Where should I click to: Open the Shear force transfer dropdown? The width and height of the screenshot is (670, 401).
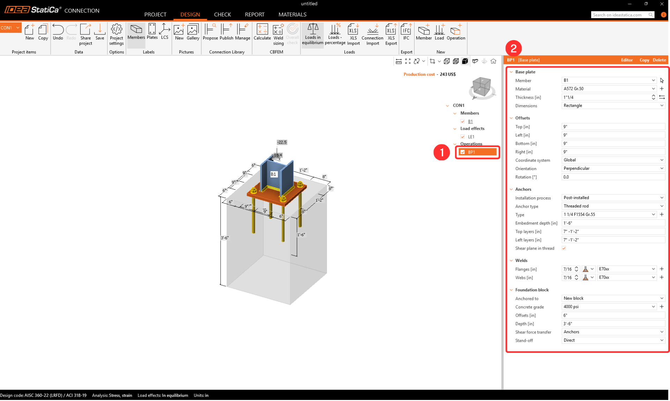click(x=613, y=332)
